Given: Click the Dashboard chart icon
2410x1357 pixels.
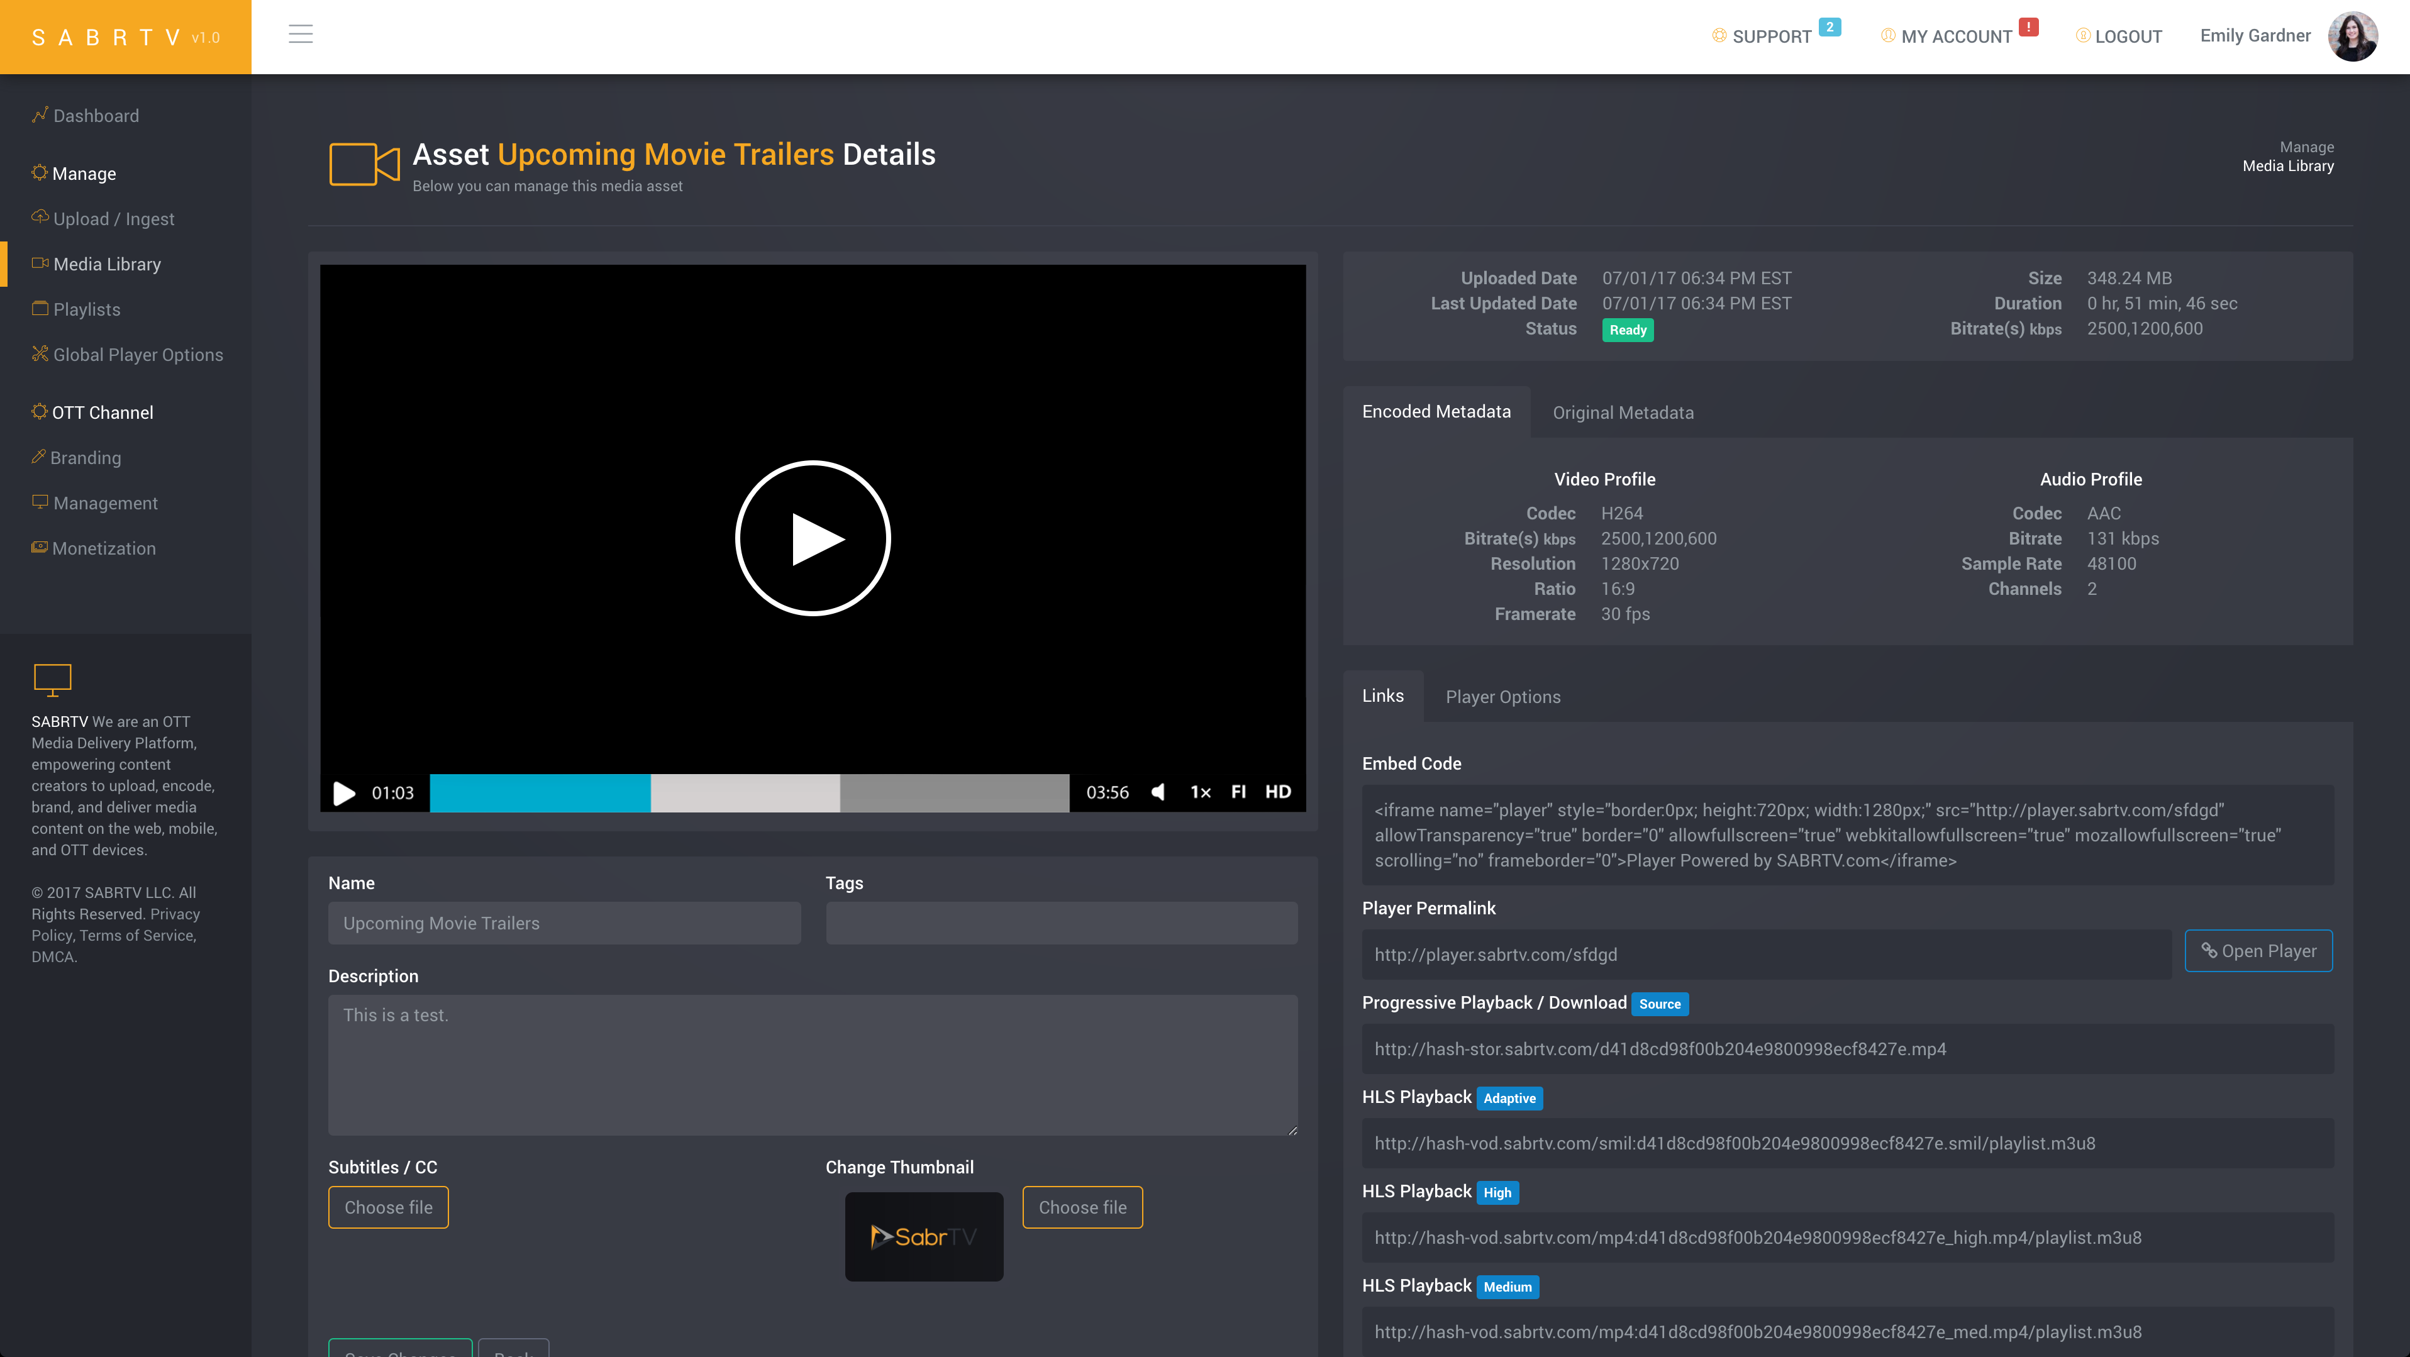Looking at the screenshot, I should [39, 114].
